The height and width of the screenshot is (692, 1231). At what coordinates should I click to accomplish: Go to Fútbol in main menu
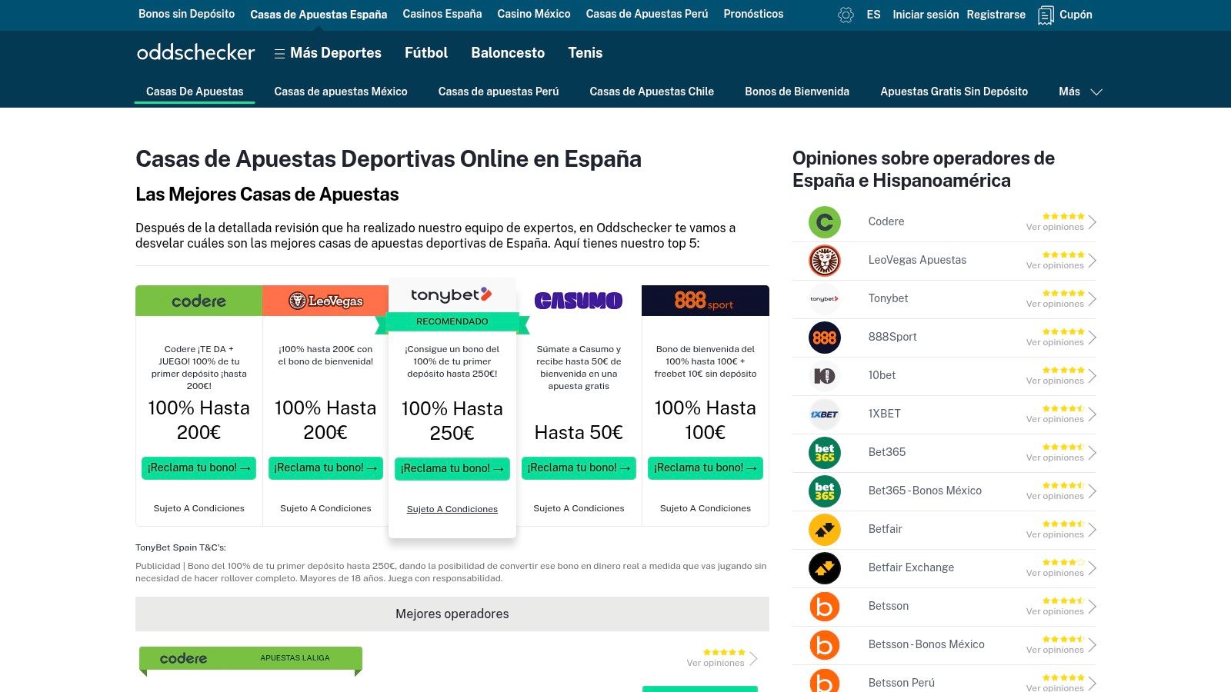(425, 53)
